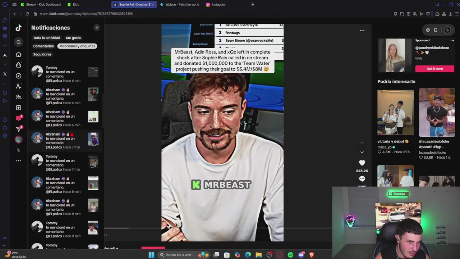Open the TikTok Shop bag icon

point(19,65)
